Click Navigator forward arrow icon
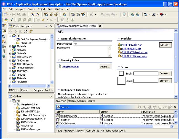This screenshot has width=179, height=139. click(15, 31)
